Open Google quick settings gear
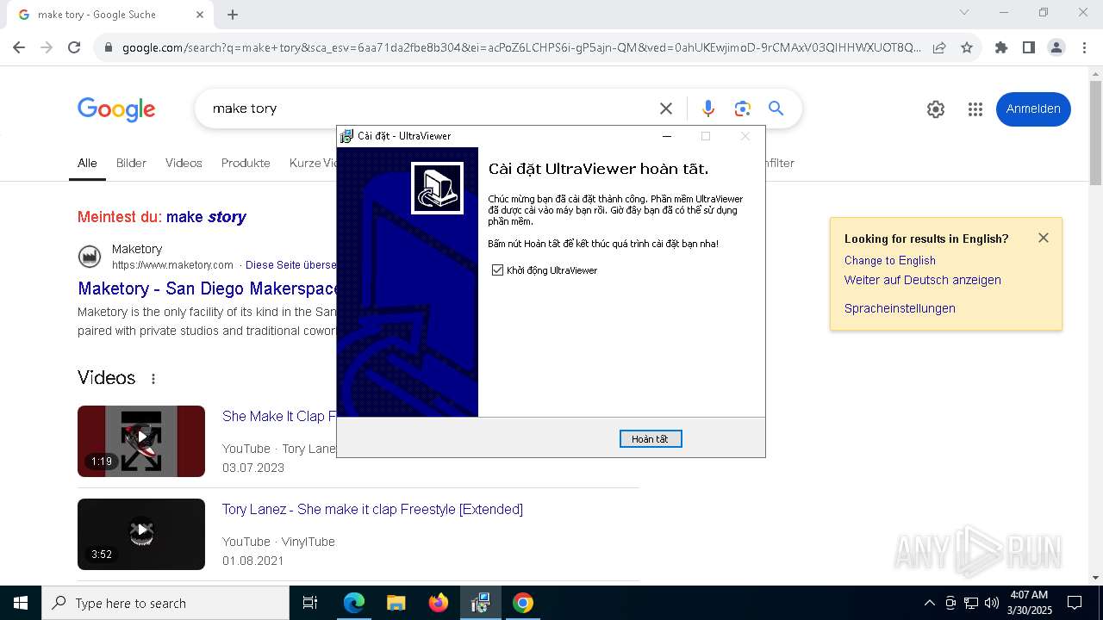 936,109
